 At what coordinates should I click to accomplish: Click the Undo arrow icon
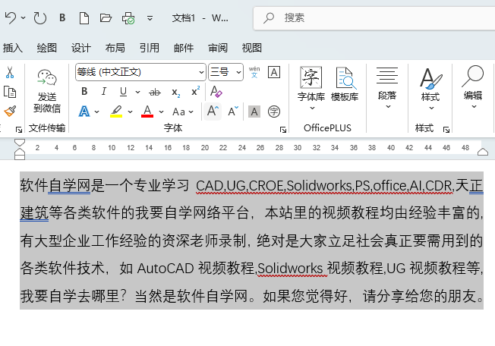click(11, 18)
